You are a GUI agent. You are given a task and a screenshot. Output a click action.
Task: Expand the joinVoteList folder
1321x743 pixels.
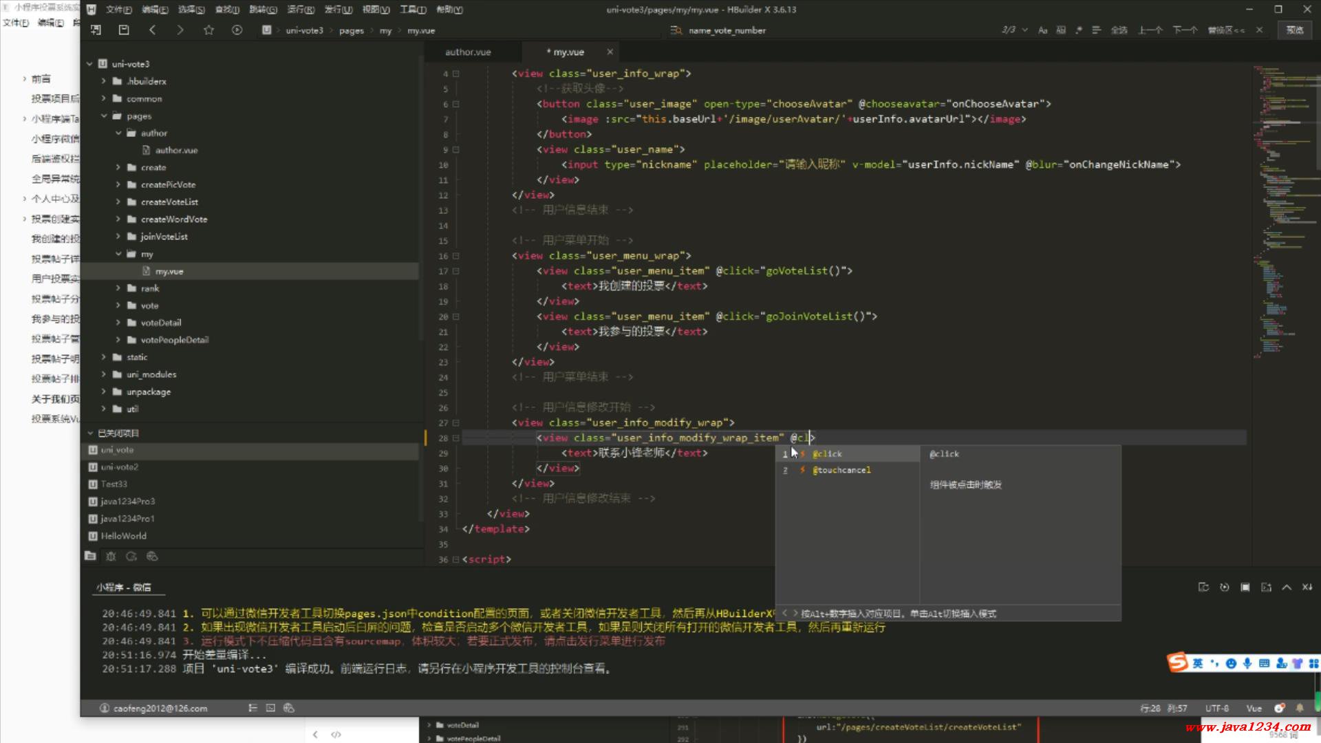118,236
